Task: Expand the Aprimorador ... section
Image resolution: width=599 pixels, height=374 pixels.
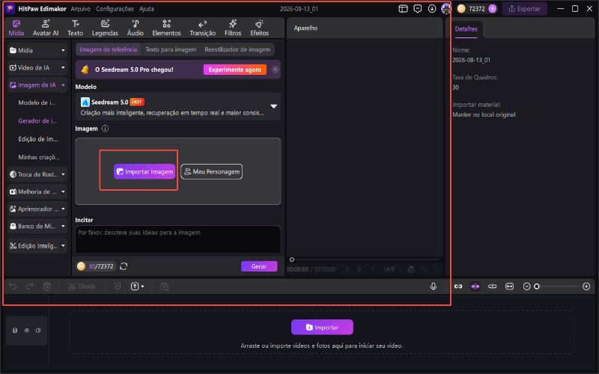Action: 37,209
